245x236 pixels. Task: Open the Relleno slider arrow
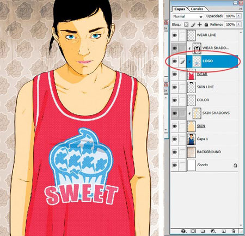pyautogui.click(x=239, y=24)
